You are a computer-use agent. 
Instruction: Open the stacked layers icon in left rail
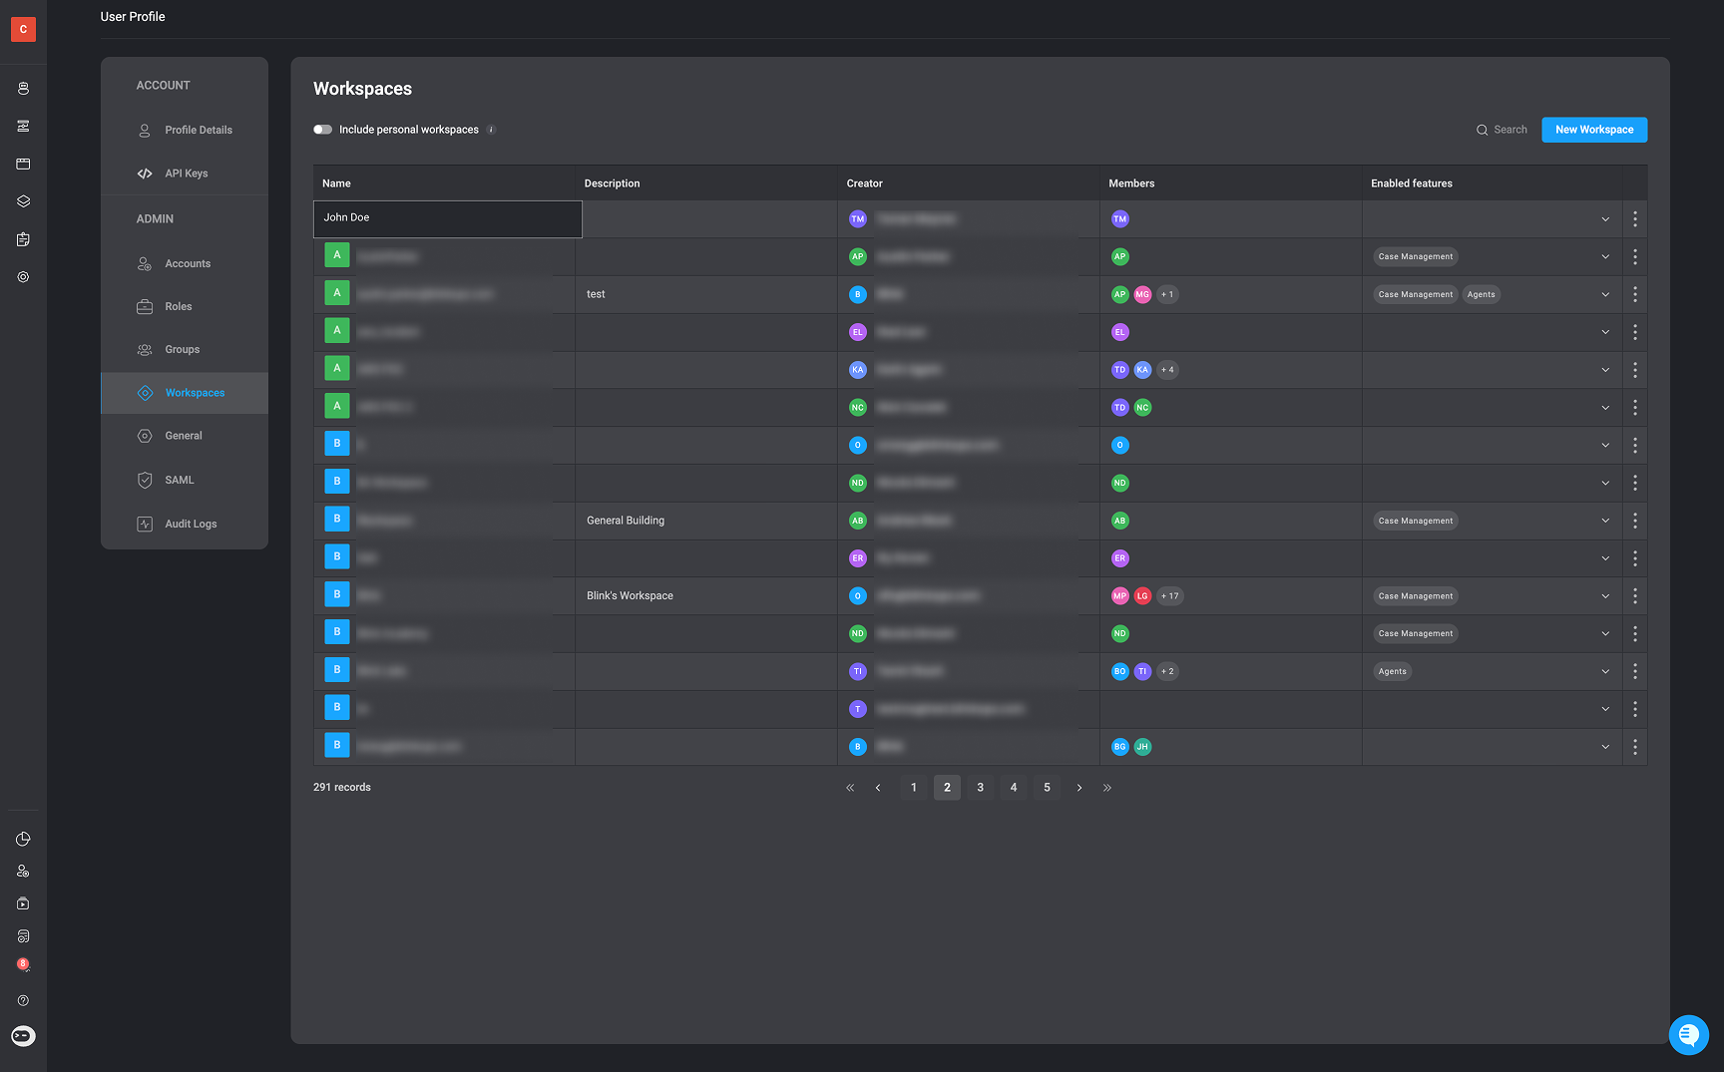click(x=23, y=201)
